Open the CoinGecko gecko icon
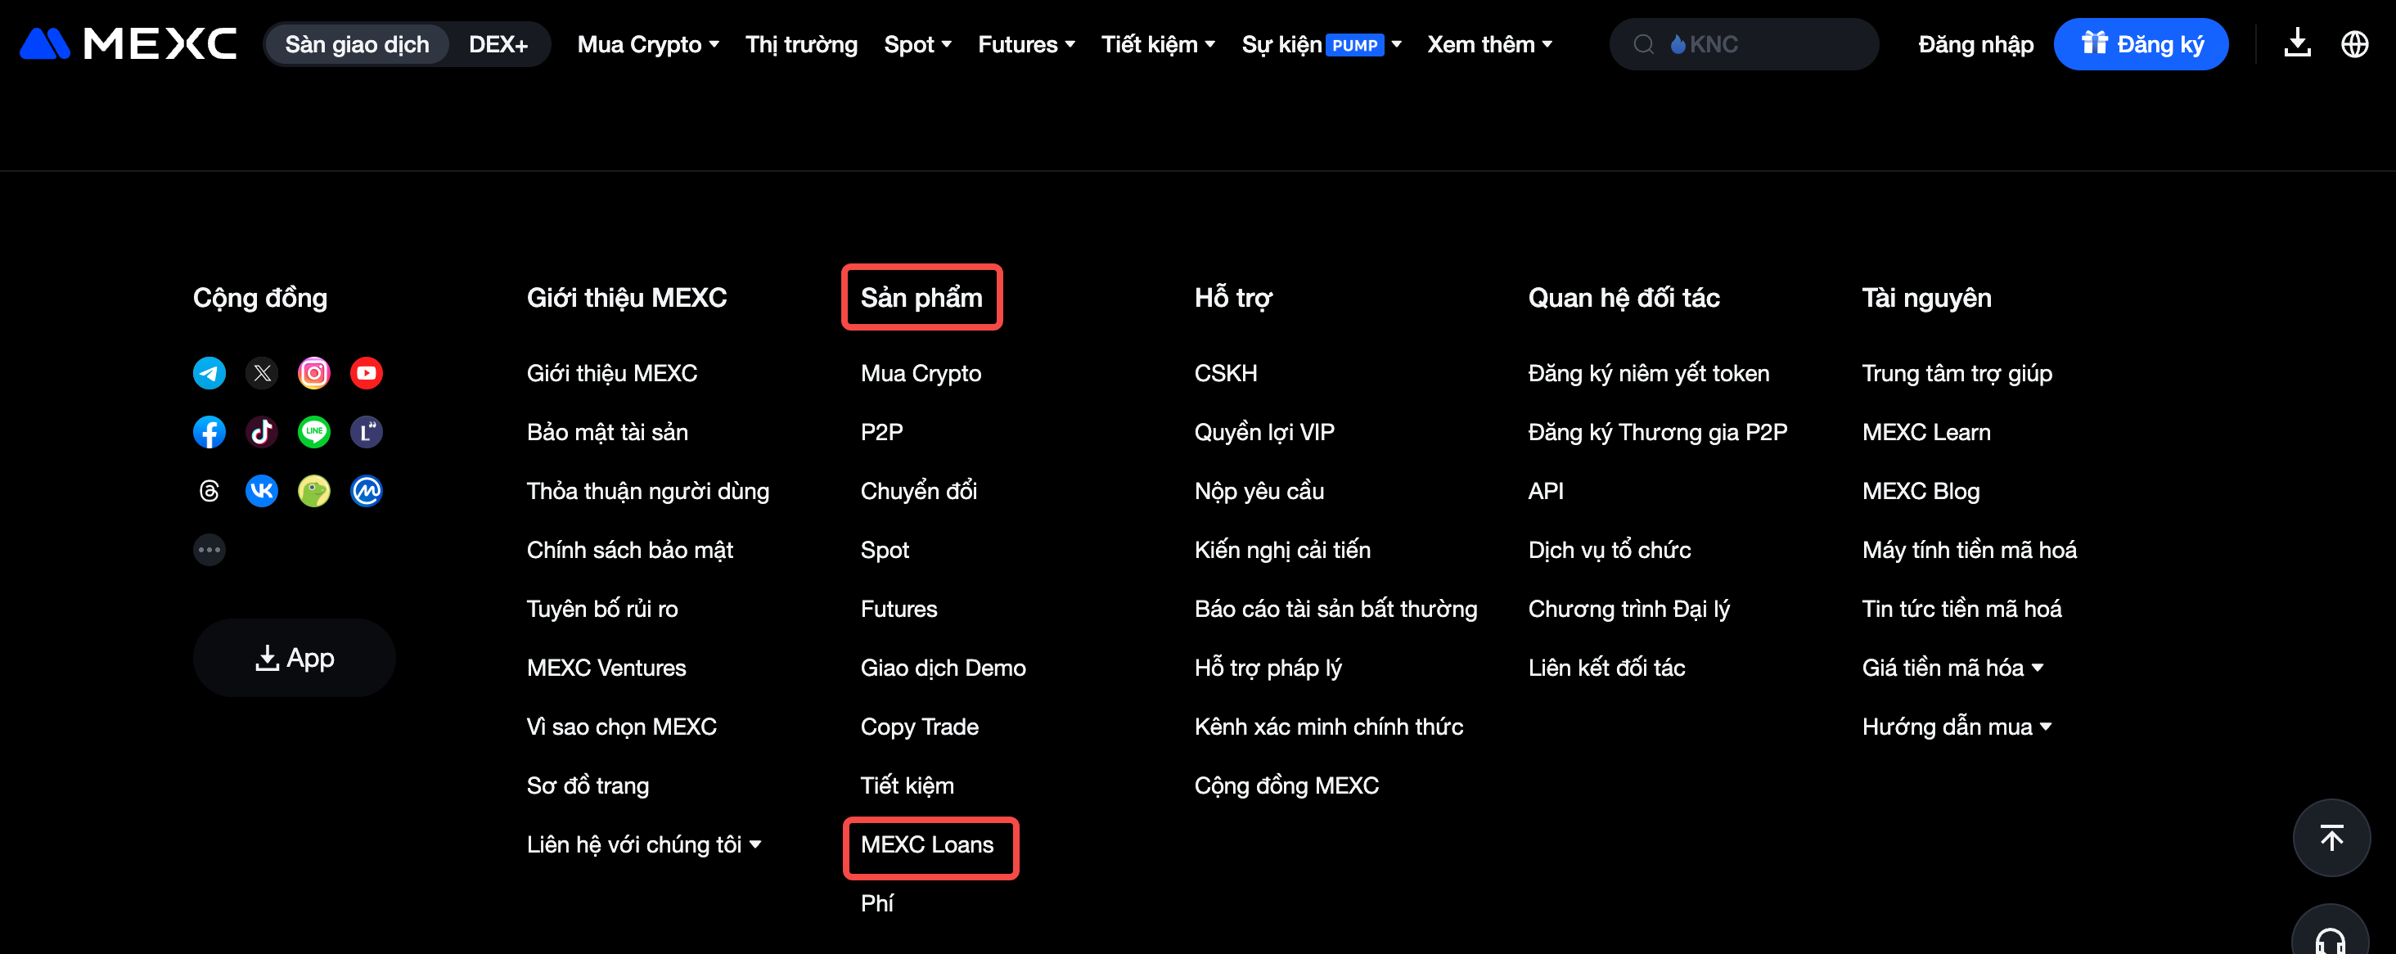The height and width of the screenshot is (954, 2396). [x=314, y=491]
